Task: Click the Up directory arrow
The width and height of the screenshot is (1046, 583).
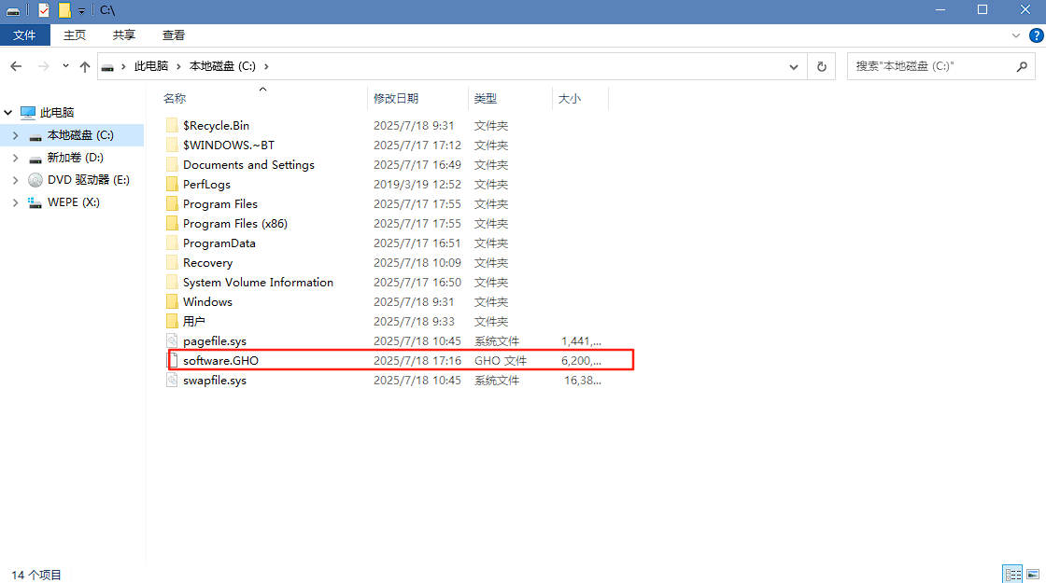Action: [x=85, y=67]
